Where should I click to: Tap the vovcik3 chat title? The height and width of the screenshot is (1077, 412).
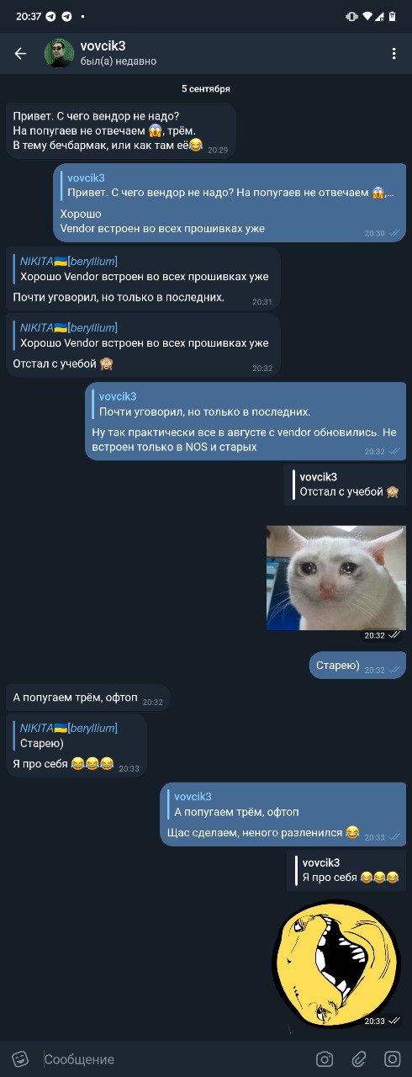[x=103, y=46]
